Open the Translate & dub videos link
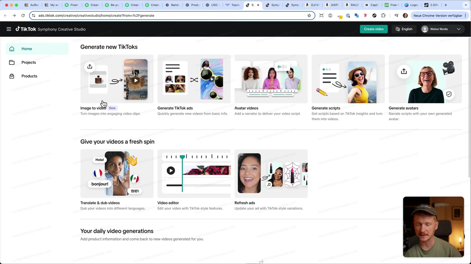Image resolution: width=471 pixels, height=264 pixels. [x=100, y=203]
